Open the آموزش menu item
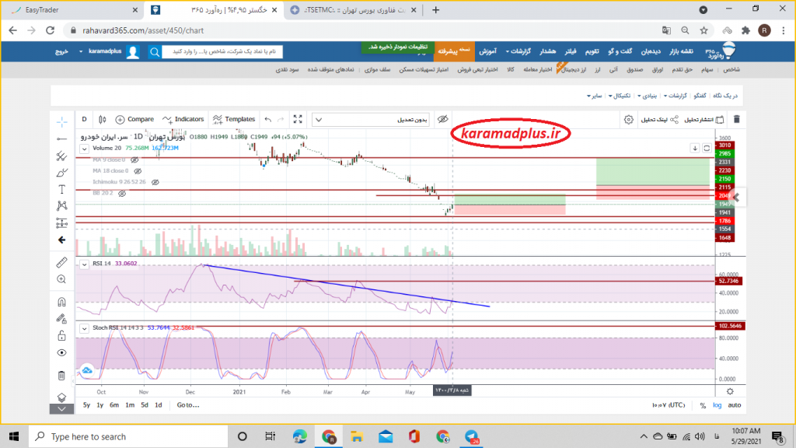Image resolution: width=796 pixels, height=448 pixels. pyautogui.click(x=487, y=52)
